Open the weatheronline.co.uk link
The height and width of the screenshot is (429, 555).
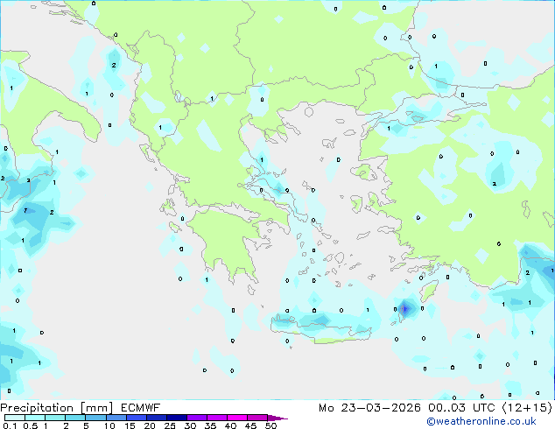coord(481,421)
